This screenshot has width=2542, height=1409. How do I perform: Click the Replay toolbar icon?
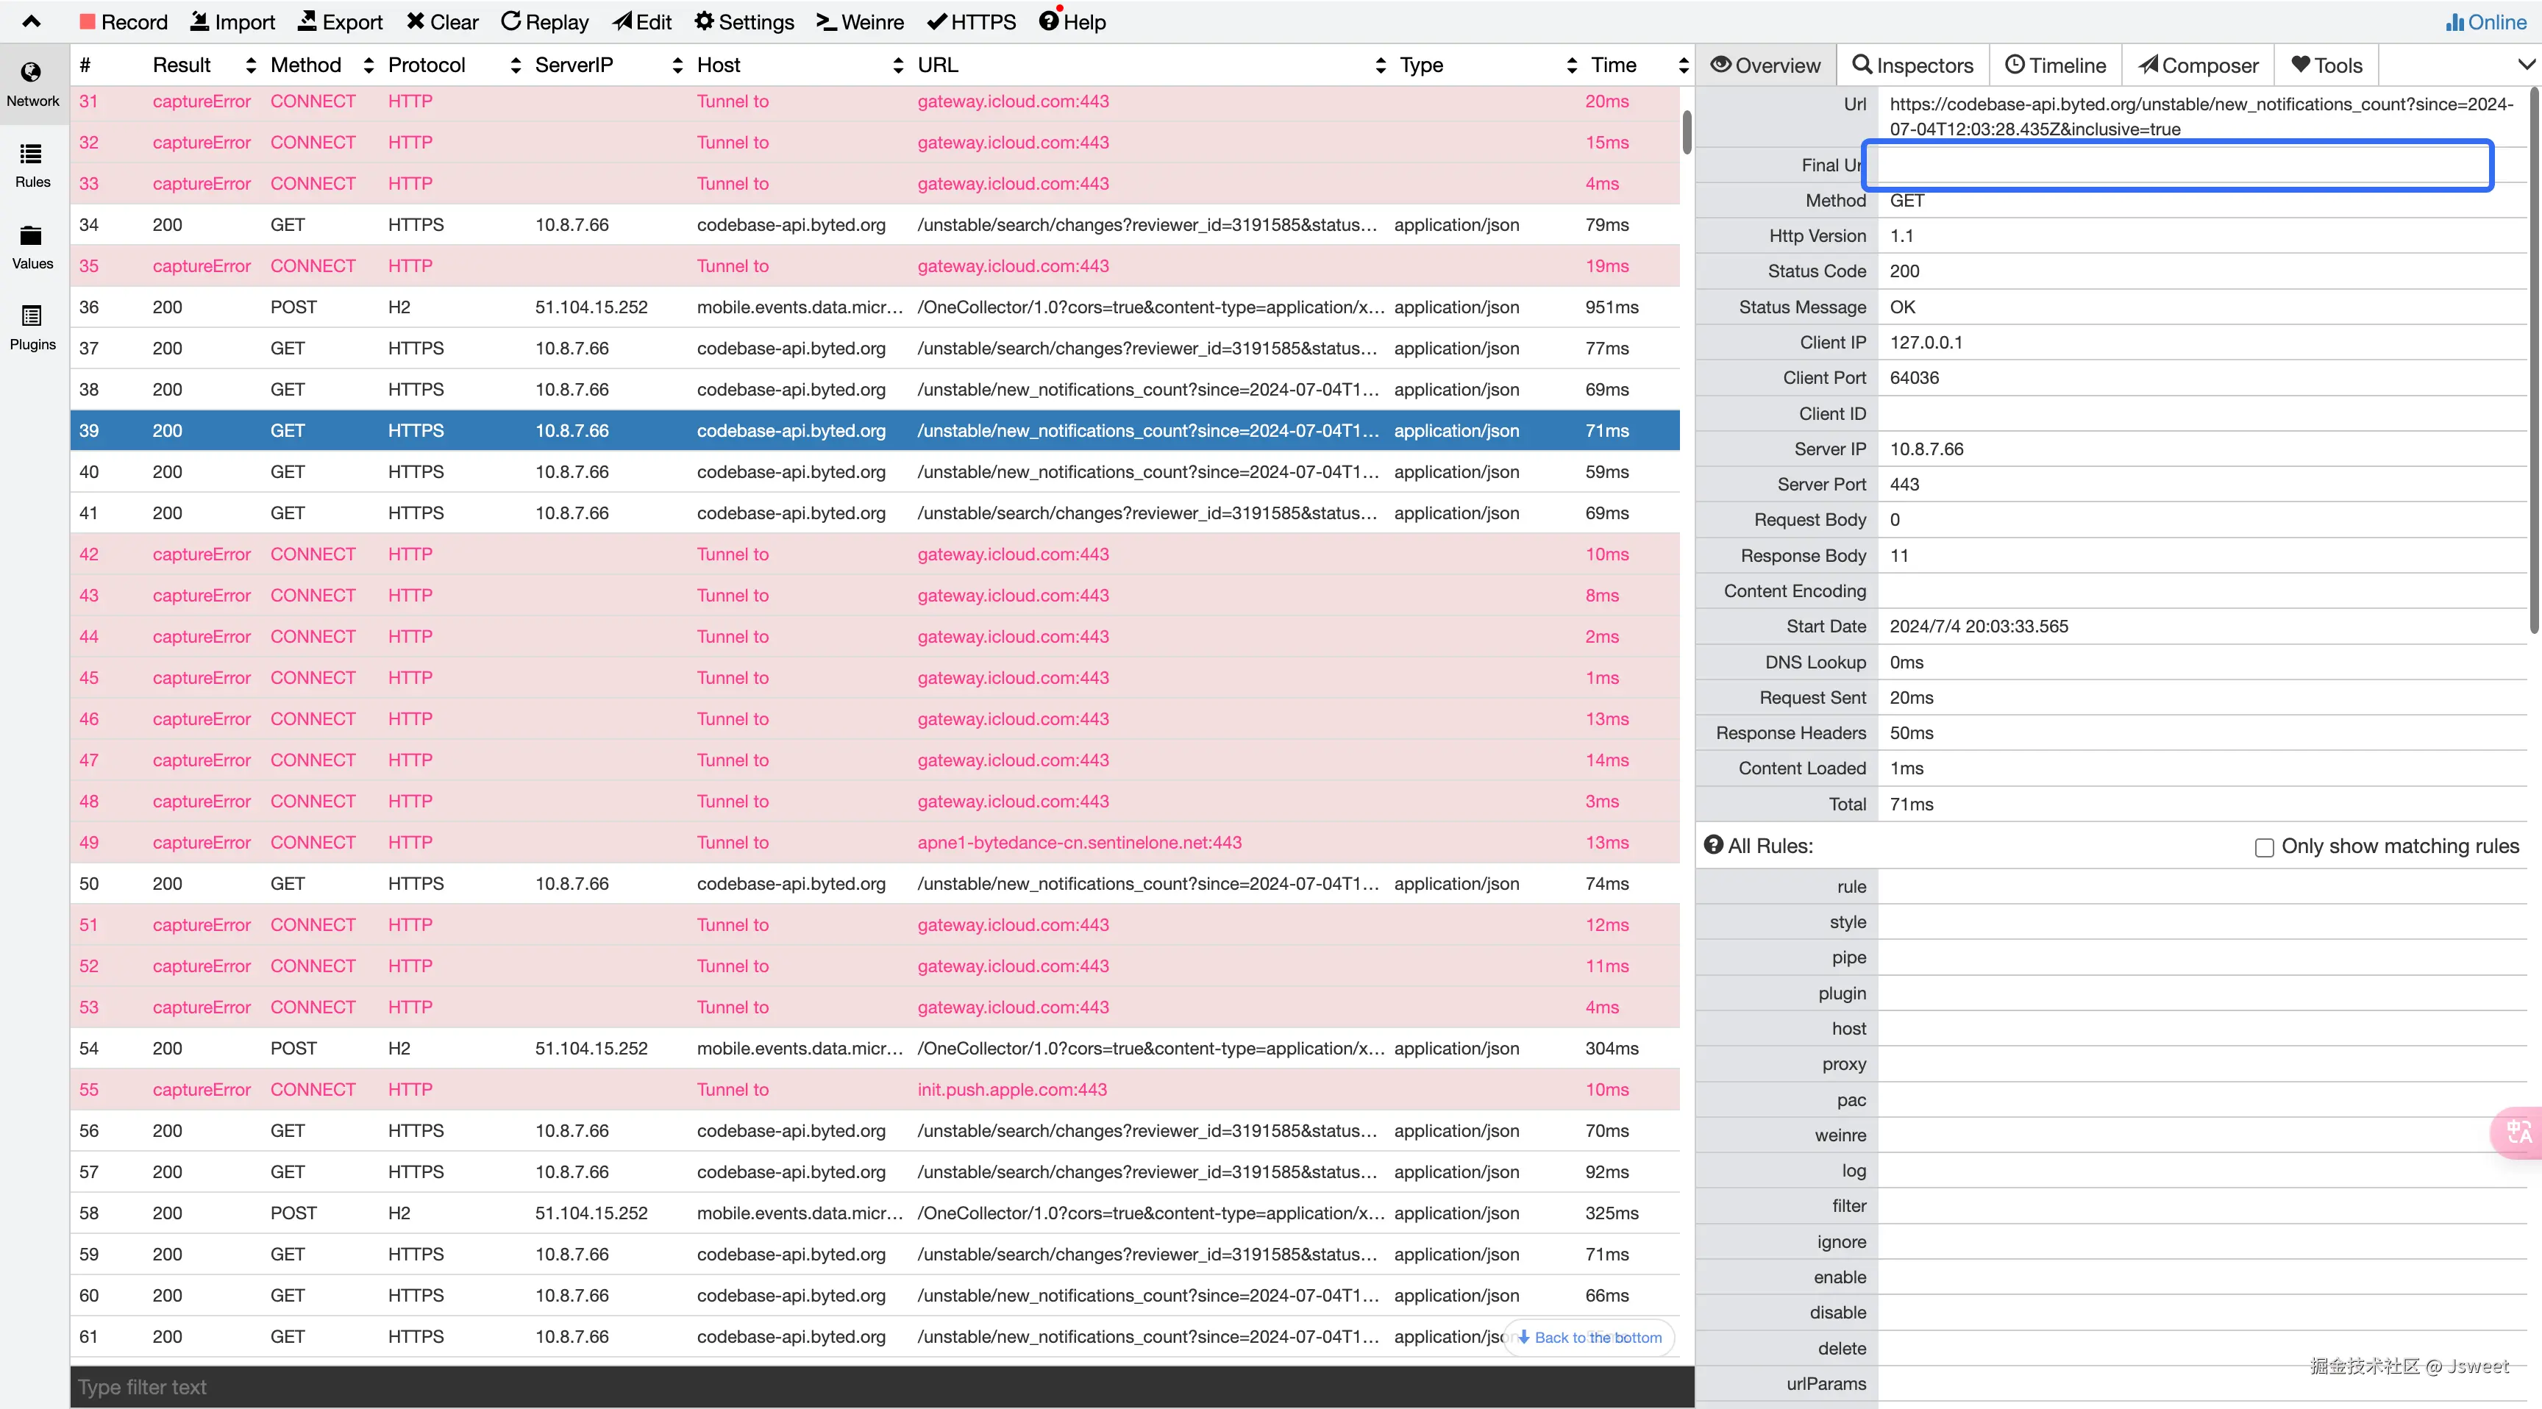(510, 22)
